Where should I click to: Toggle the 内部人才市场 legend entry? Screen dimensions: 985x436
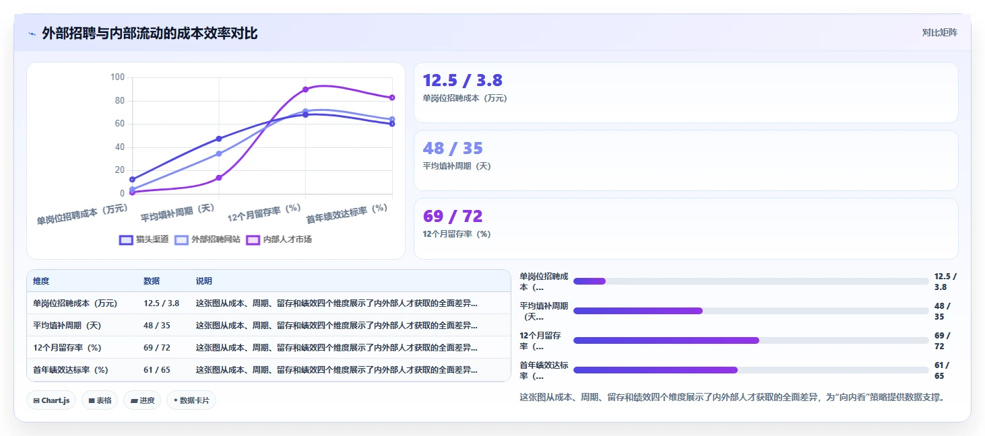tap(279, 240)
